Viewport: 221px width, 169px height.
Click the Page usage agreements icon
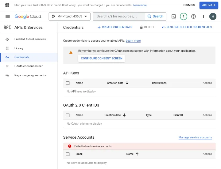[7, 75]
